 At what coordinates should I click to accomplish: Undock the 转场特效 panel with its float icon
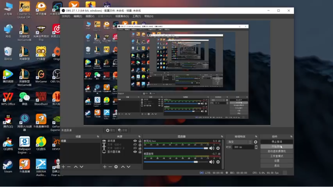pyautogui.click(x=256, y=137)
